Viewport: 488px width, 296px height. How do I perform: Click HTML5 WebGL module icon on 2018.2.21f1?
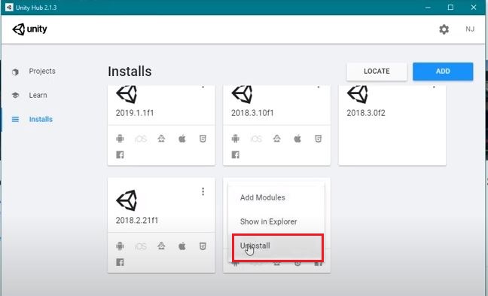click(203, 246)
